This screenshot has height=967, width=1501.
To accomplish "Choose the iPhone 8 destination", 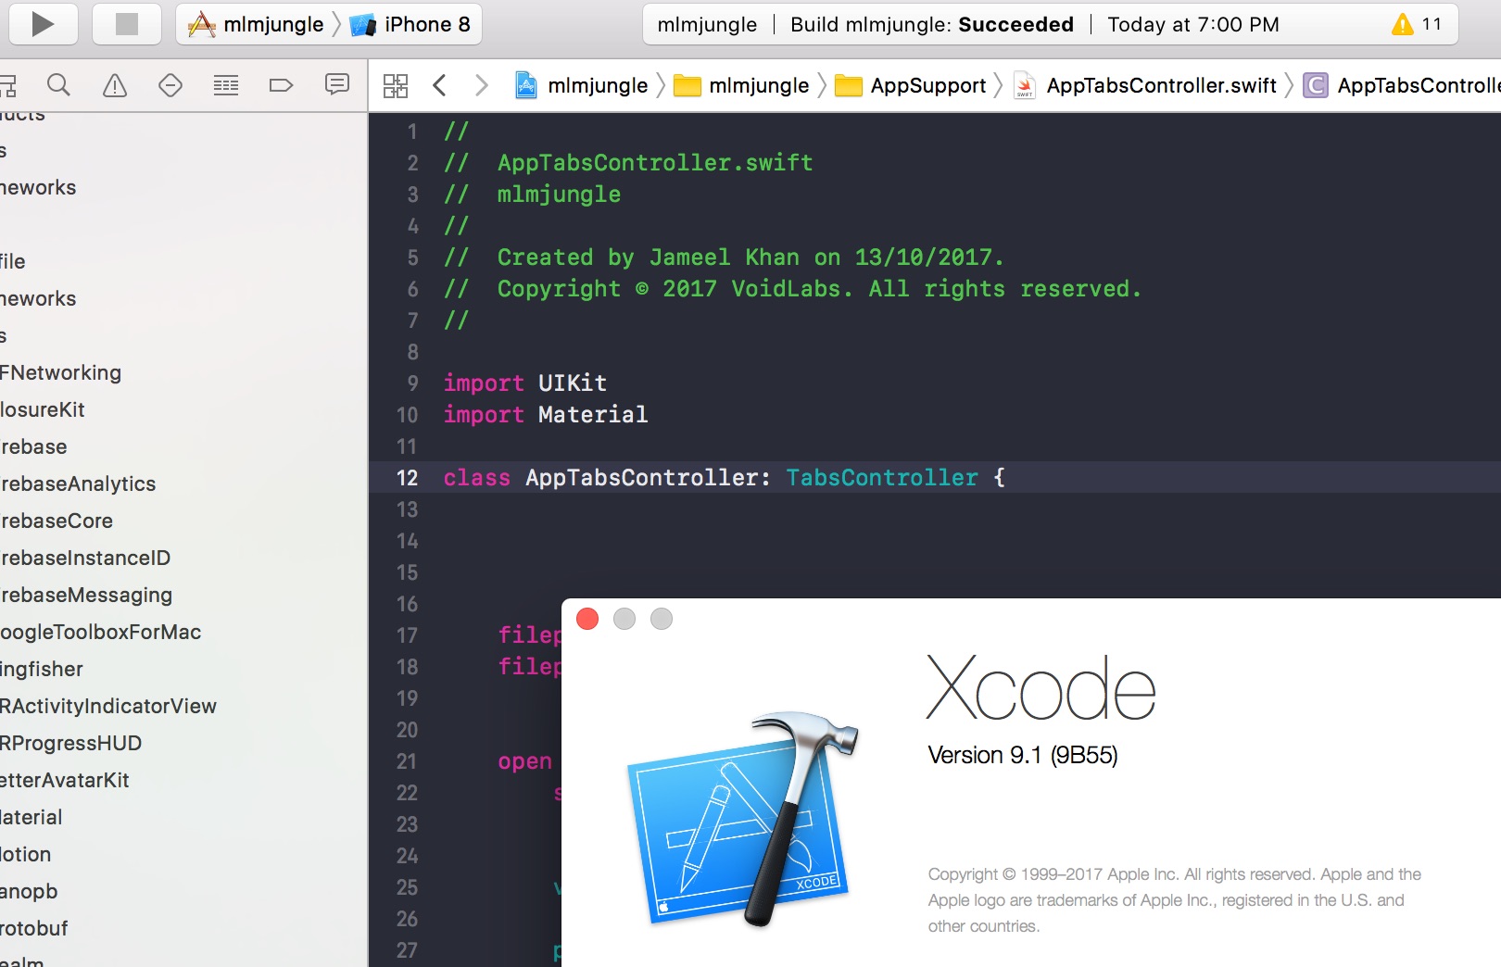I will tap(410, 24).
